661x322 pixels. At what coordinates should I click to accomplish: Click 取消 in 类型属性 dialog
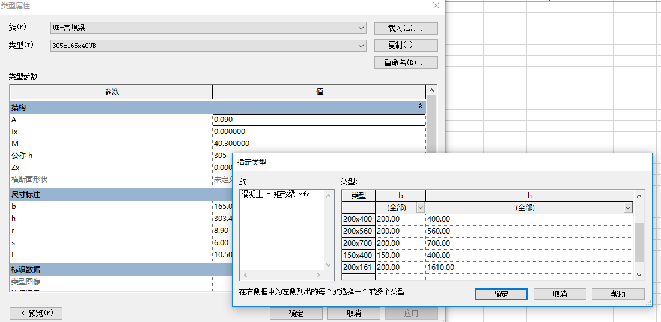coord(354,313)
